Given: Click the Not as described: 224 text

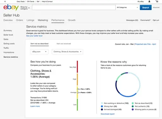Looking at the screenshot, I should (x=39, y=100).
